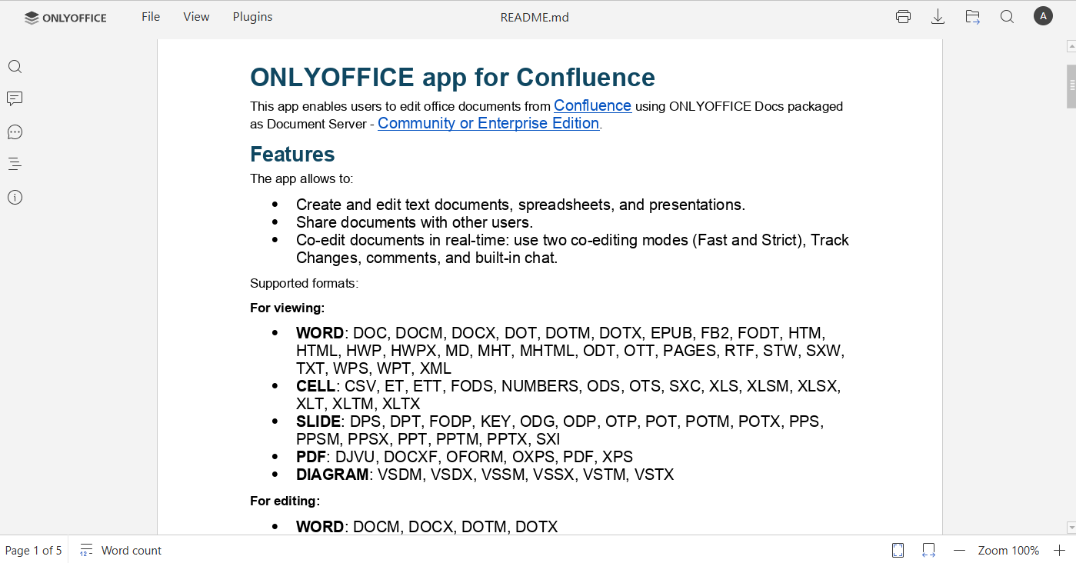Click the search icon in top header
Image resolution: width=1076 pixels, height=563 pixels.
(x=1007, y=17)
